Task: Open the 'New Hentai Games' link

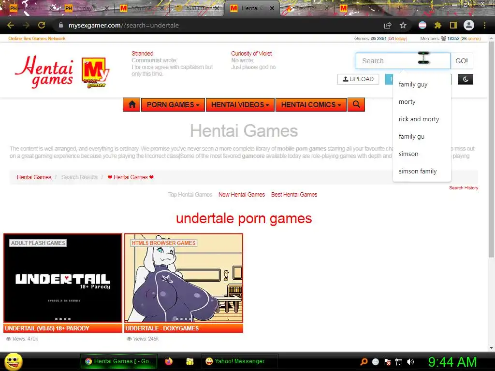Action: 242,195
